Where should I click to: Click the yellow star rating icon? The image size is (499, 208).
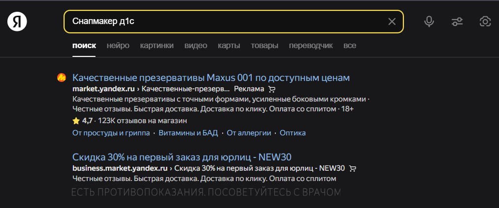(76, 121)
